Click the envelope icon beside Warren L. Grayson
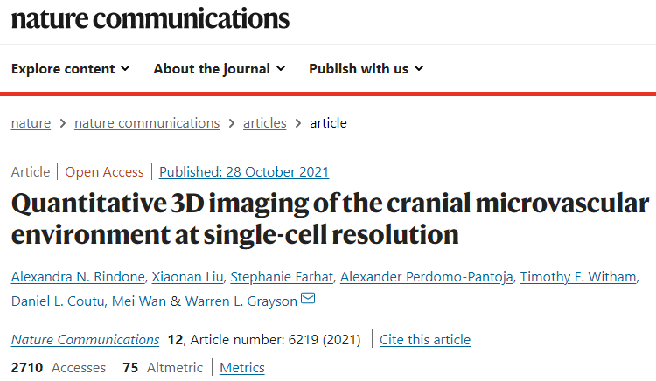Image resolution: width=656 pixels, height=381 pixels. [308, 298]
